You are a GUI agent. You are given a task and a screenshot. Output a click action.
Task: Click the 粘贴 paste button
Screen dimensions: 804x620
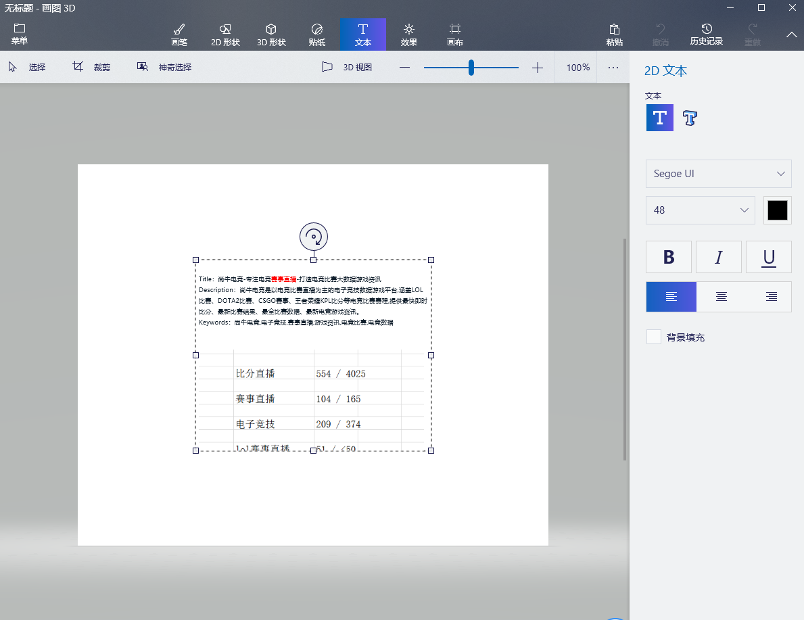(614, 35)
